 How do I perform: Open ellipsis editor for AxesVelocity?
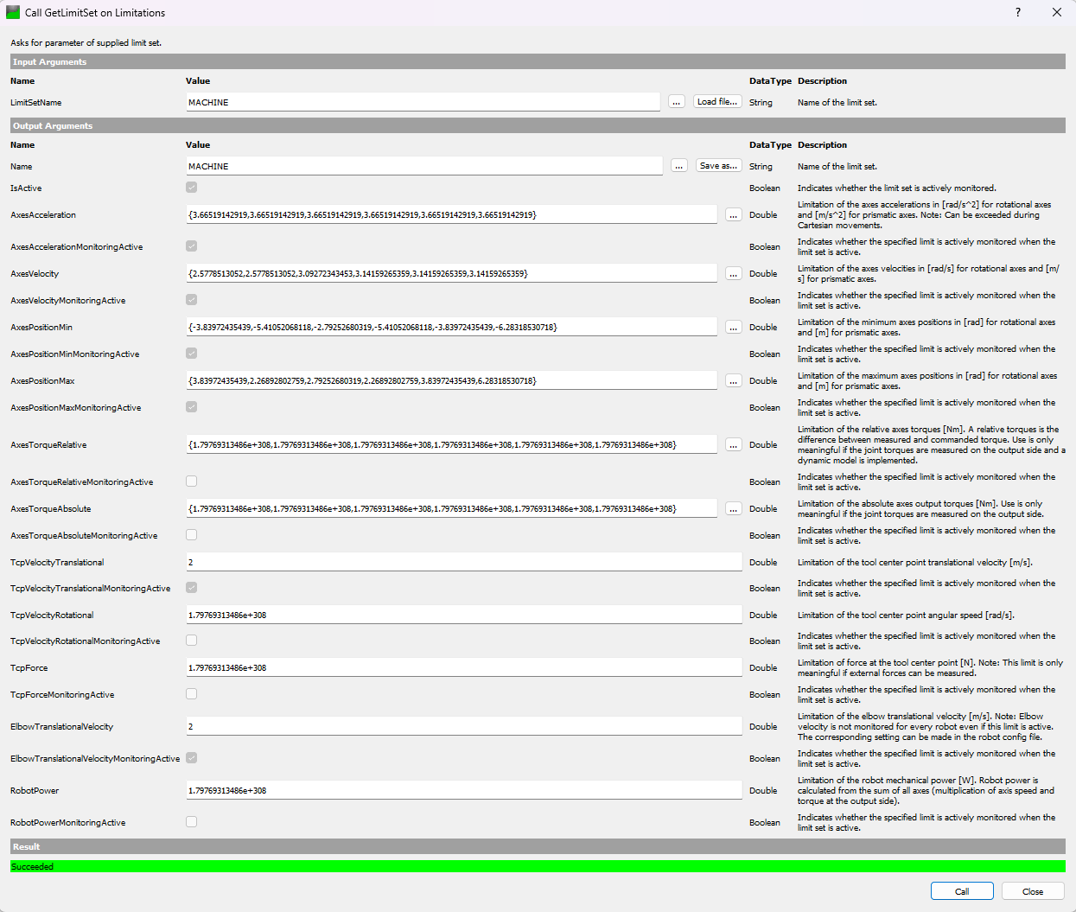(734, 274)
